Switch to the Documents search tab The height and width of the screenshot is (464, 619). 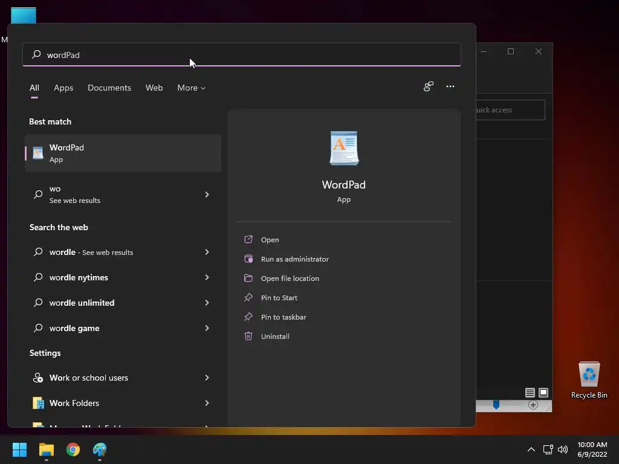tap(109, 88)
